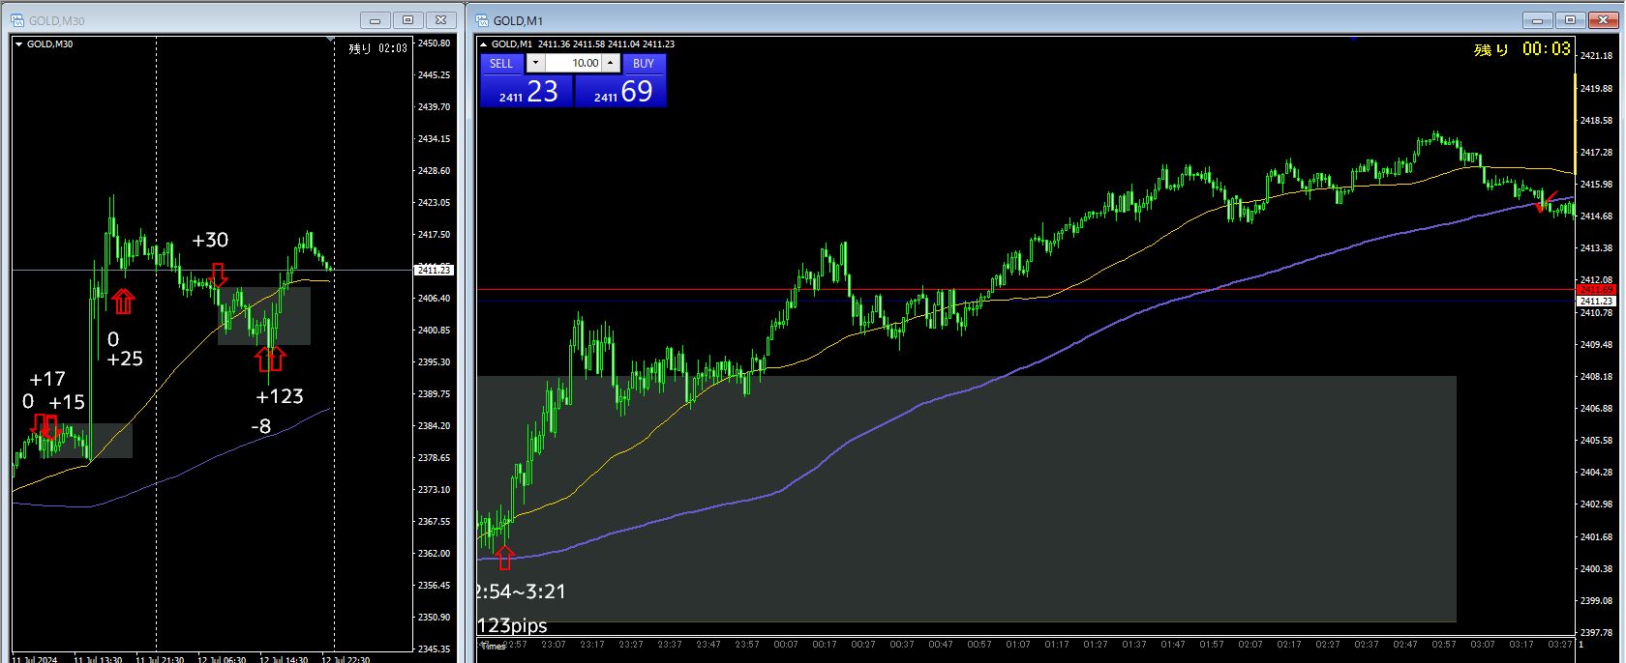
Task: Click the 2345.35 price scale label
Action: pyautogui.click(x=434, y=649)
